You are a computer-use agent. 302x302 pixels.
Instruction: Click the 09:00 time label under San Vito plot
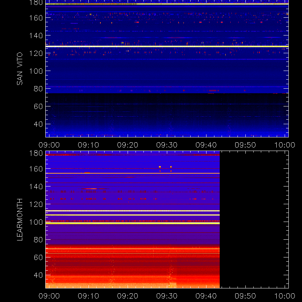point(49,145)
